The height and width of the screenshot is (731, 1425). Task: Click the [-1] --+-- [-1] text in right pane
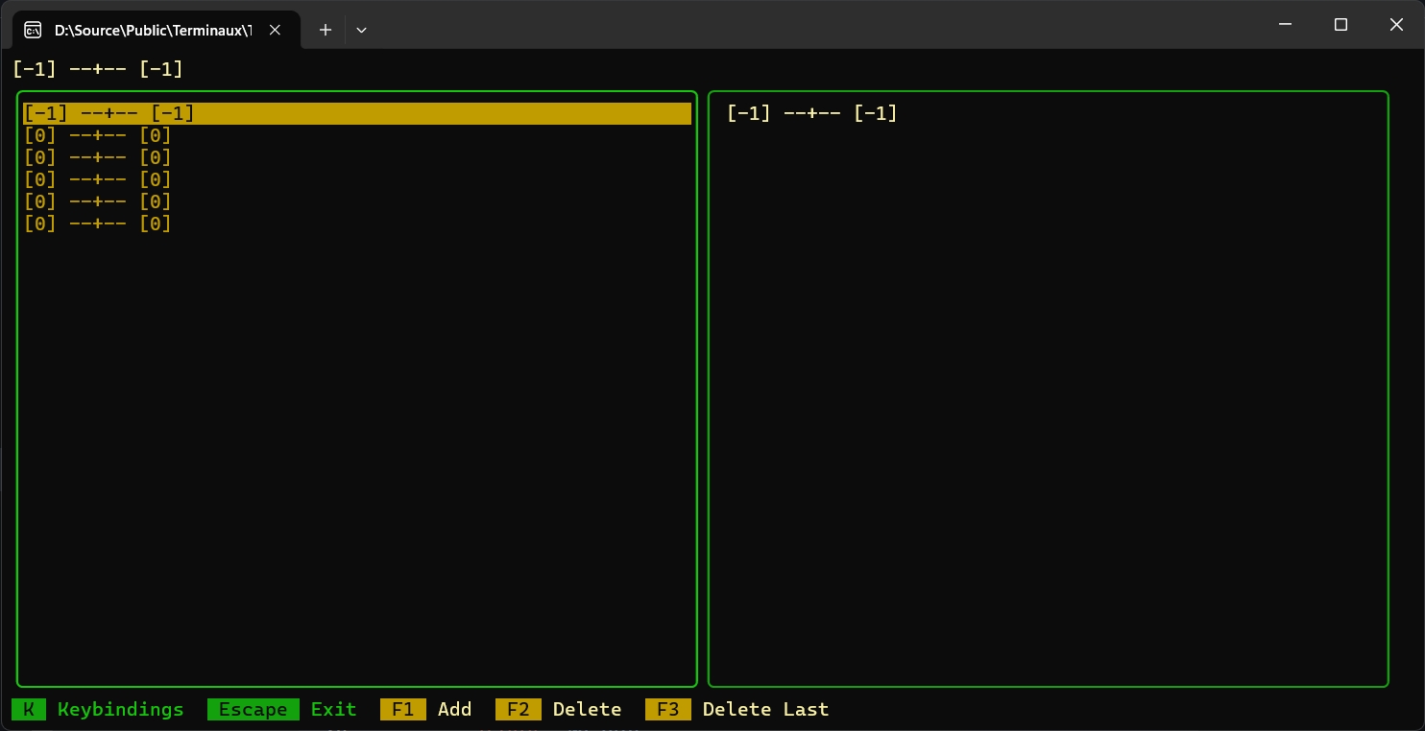(x=811, y=113)
